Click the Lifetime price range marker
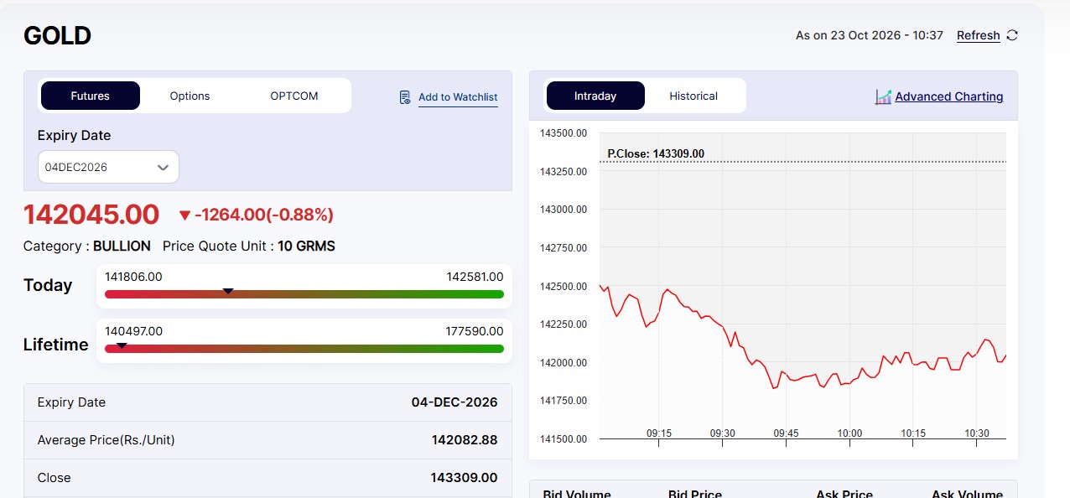1070x498 pixels. 122,345
